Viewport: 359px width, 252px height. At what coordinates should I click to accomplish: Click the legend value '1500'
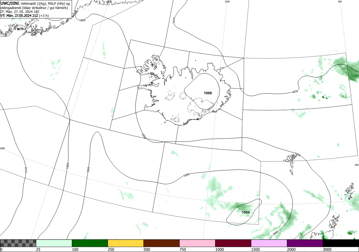[256, 249]
